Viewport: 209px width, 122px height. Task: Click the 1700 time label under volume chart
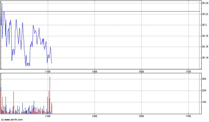188,116
